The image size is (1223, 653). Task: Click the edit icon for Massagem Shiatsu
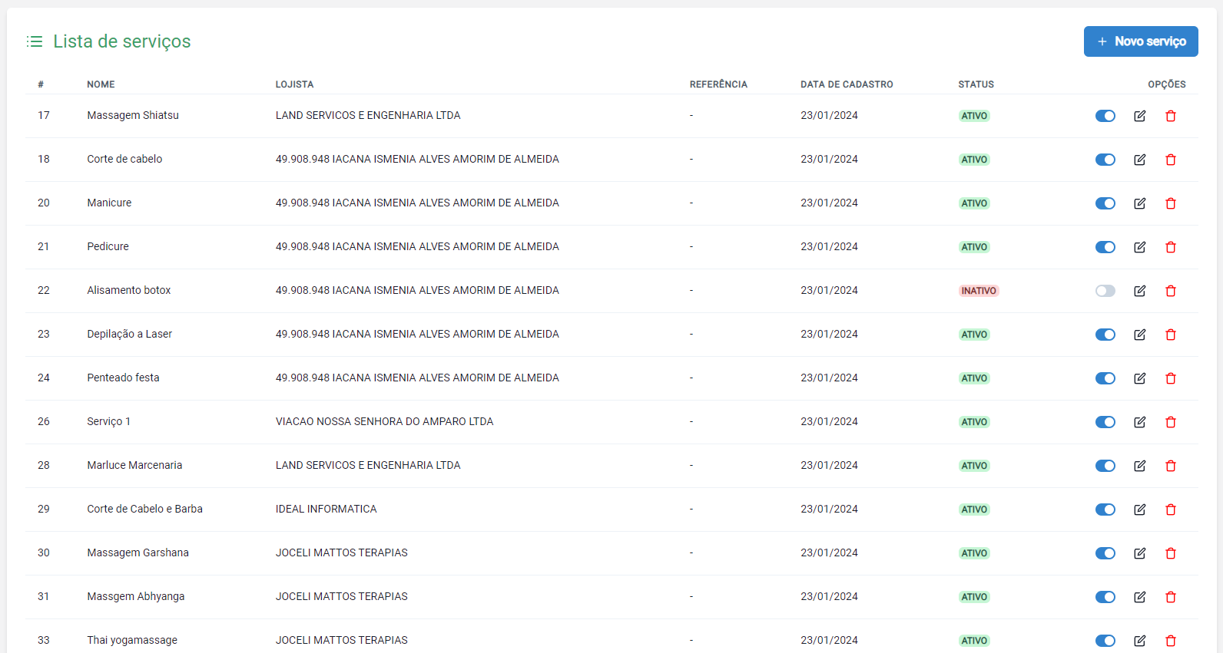tap(1139, 116)
